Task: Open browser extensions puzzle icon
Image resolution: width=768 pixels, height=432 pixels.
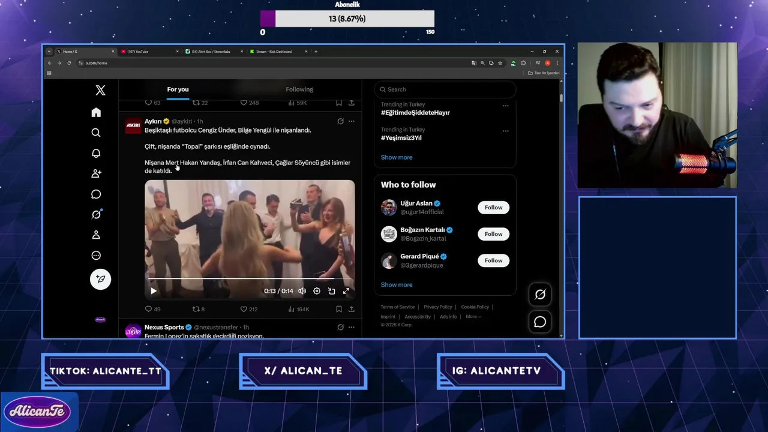Action: click(x=523, y=63)
